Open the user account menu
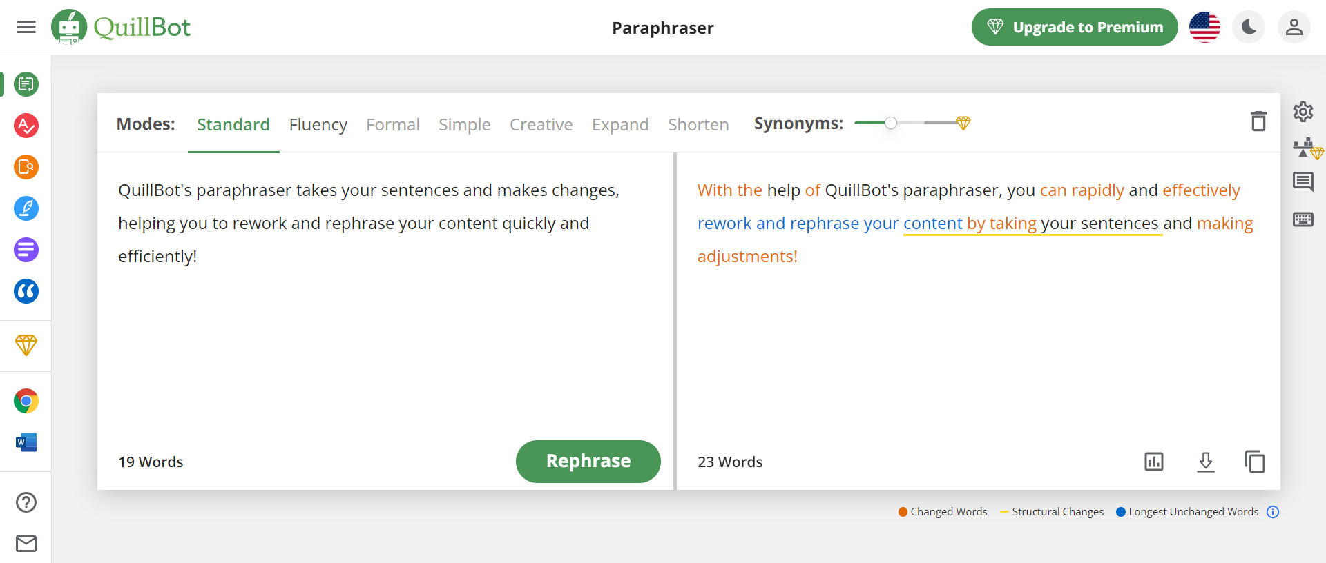 click(x=1294, y=27)
